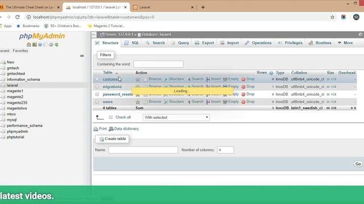Screen dimensions: 364x204
Task: Collapse navigation panel minus icon
Action: click(82, 56)
